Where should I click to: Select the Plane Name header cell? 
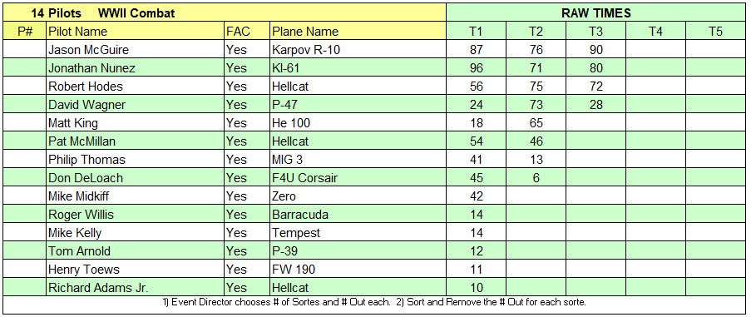(358, 31)
